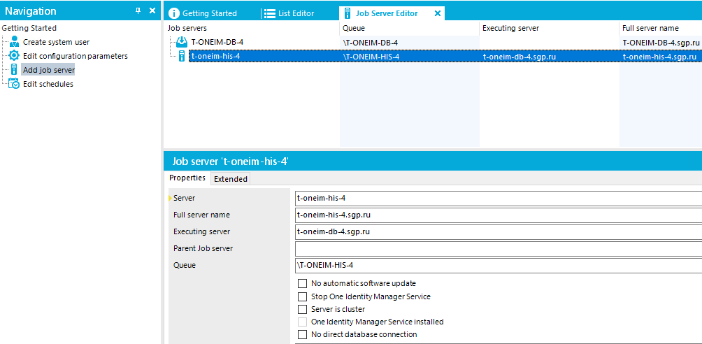Select the Properties tab
The height and width of the screenshot is (344, 702).
point(187,178)
